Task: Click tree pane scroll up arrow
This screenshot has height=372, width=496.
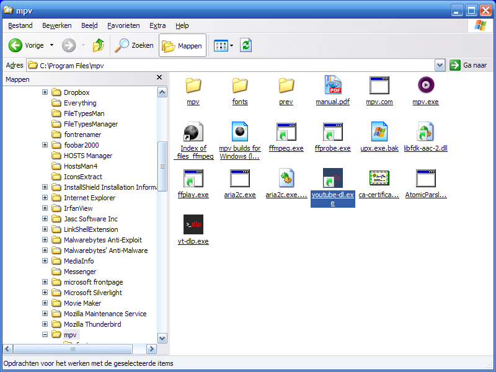Action: click(x=162, y=92)
